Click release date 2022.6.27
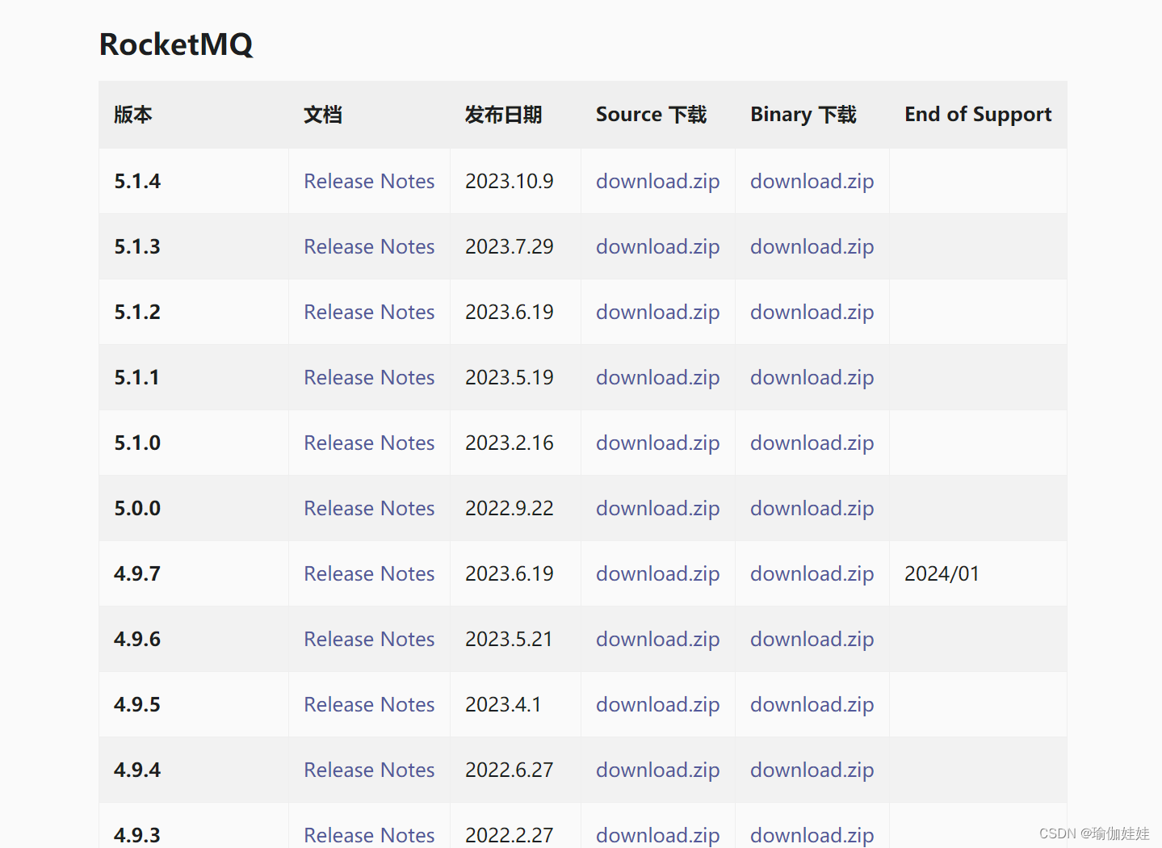The height and width of the screenshot is (848, 1162). tap(510, 770)
